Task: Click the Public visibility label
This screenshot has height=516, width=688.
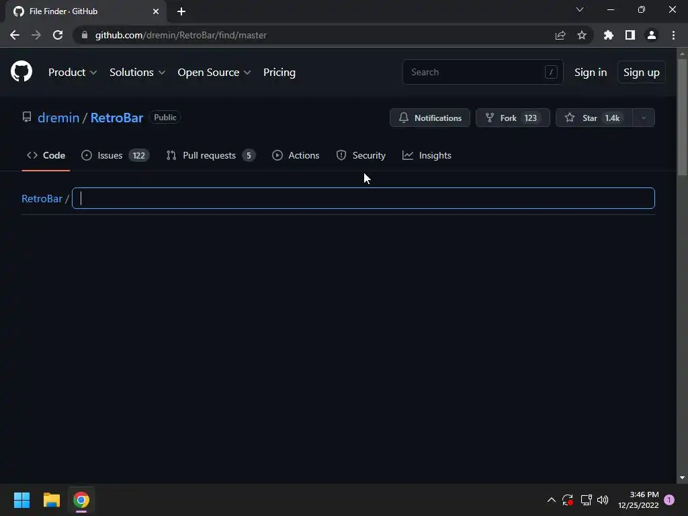Action: [165, 117]
